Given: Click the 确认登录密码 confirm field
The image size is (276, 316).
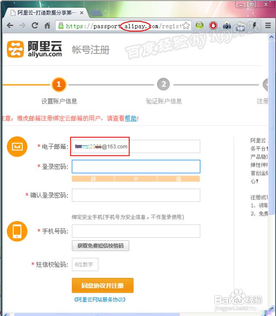Looking at the screenshot, I should pyautogui.click(x=136, y=195).
